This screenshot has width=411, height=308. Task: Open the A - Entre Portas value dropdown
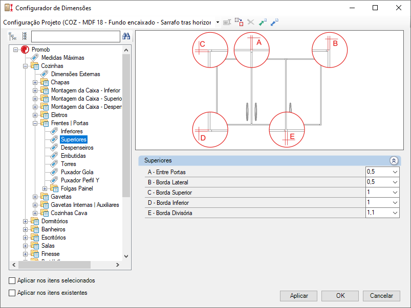395,172
